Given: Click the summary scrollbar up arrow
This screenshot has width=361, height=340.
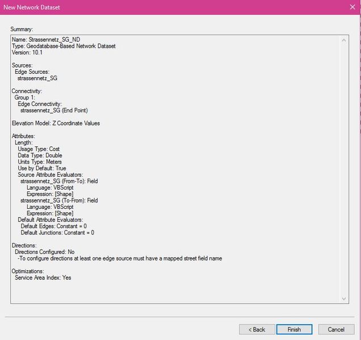Looking at the screenshot, I should point(344,40).
